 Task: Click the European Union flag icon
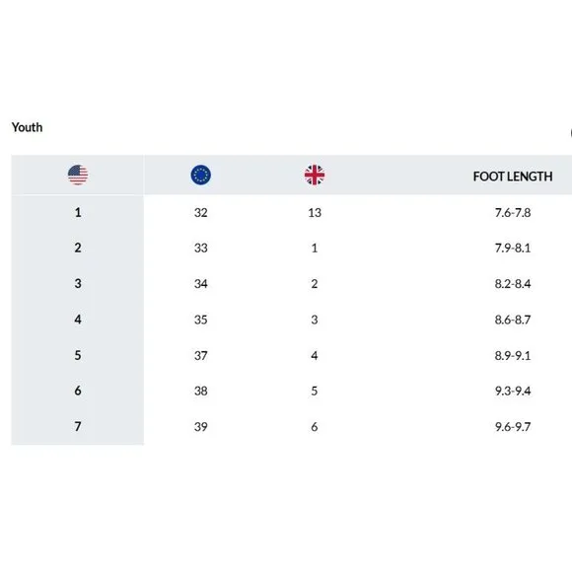[x=200, y=176]
